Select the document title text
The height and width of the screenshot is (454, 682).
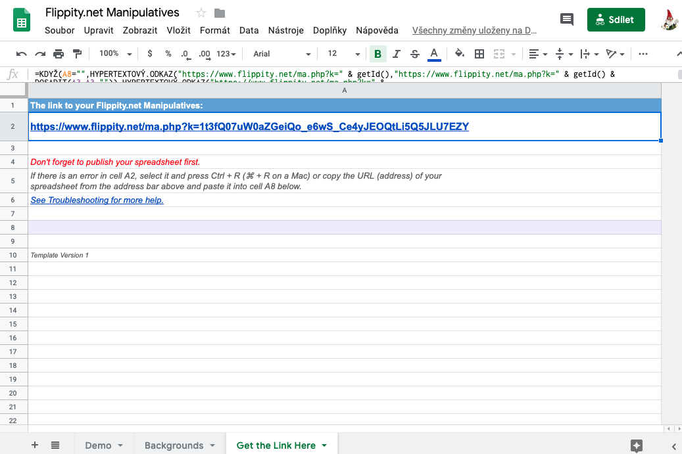click(x=112, y=12)
